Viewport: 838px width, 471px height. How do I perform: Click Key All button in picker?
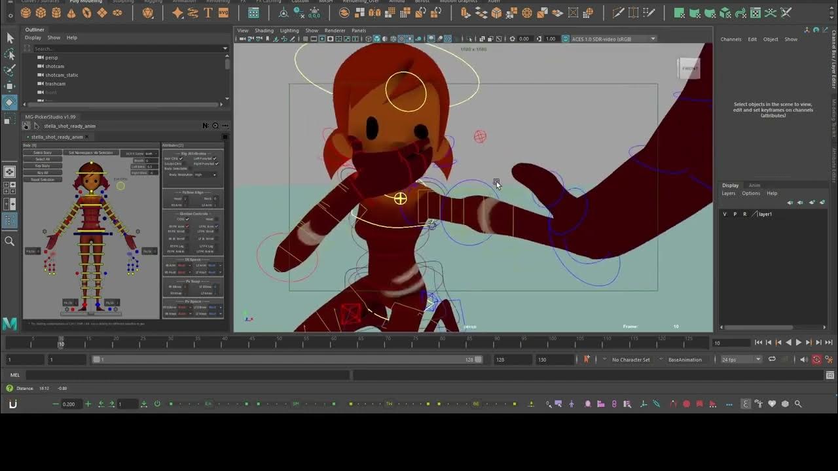point(43,173)
